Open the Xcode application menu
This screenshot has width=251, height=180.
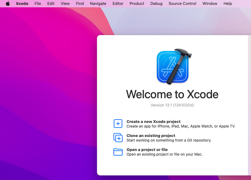[x=22, y=3]
